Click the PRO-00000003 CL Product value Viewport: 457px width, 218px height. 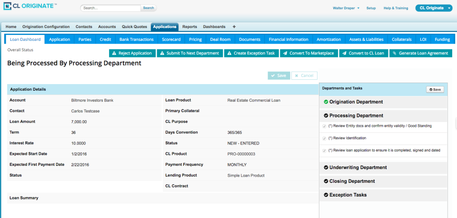pyautogui.click(x=241, y=154)
